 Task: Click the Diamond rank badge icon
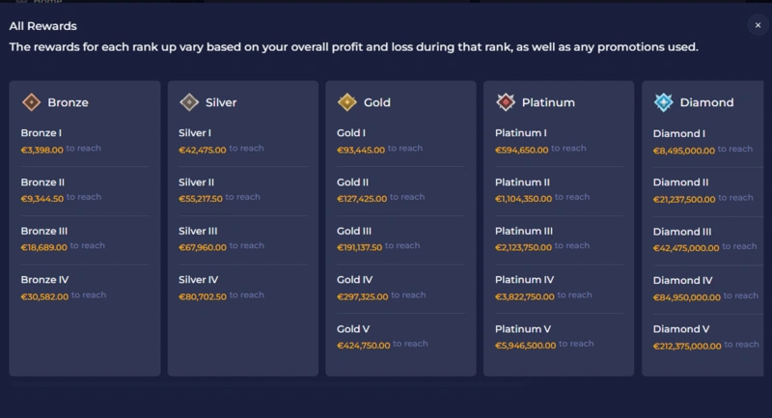coord(664,102)
